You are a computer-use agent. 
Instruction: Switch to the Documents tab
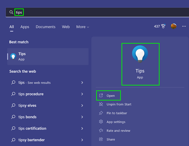point(46,27)
